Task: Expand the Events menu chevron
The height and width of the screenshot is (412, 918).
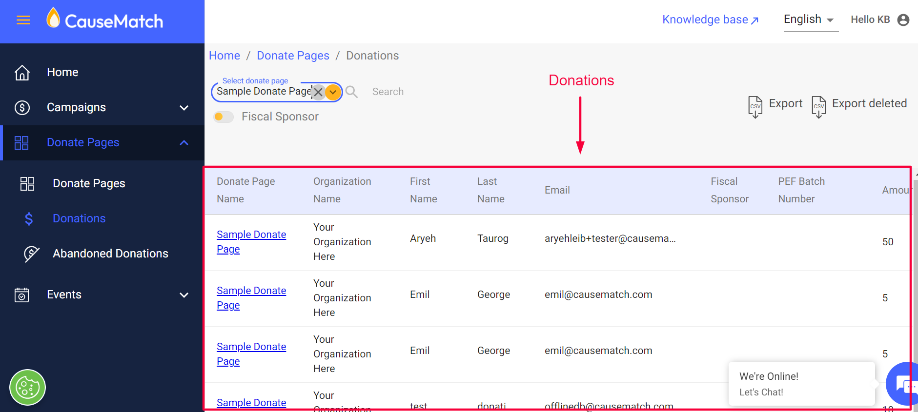Action: [184, 294]
